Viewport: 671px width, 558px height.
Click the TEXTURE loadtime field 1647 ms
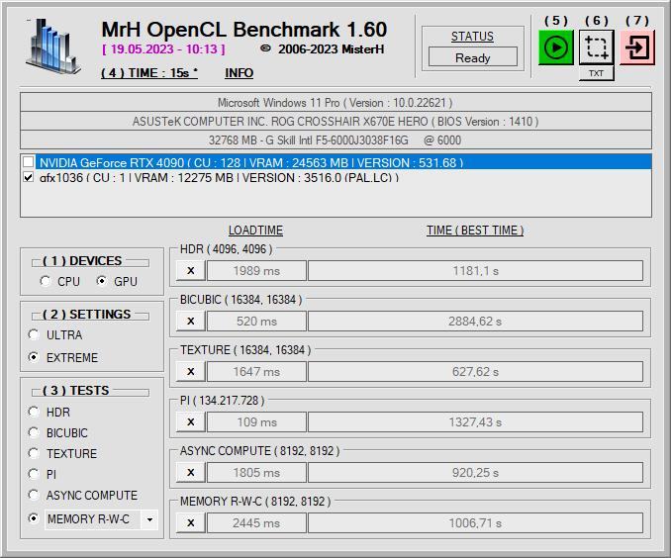[256, 371]
